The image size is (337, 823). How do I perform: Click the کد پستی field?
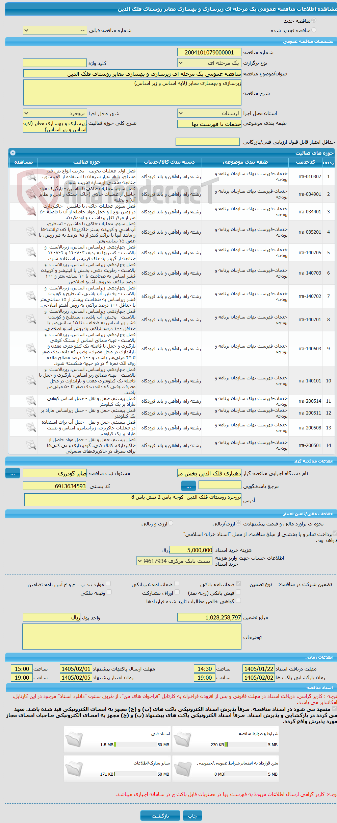tap(55, 486)
